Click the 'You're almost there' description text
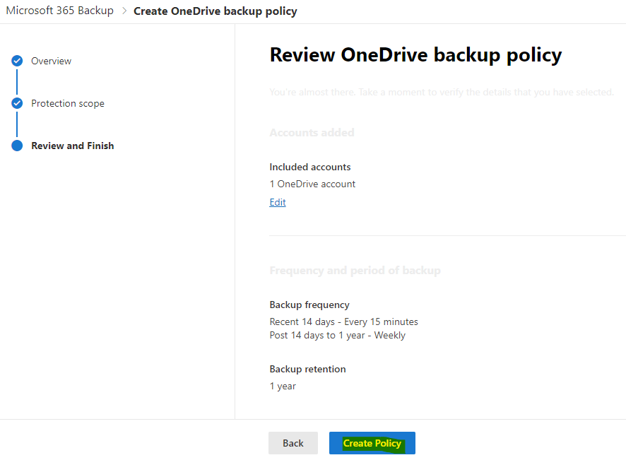Screen dimensions: 626x460 (x=442, y=93)
